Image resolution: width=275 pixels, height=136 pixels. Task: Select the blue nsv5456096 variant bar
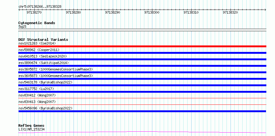click(142, 111)
